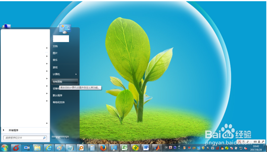Open the blue screen-capture icon beside the red Foxit icon
The image size is (267, 152).
27,148
